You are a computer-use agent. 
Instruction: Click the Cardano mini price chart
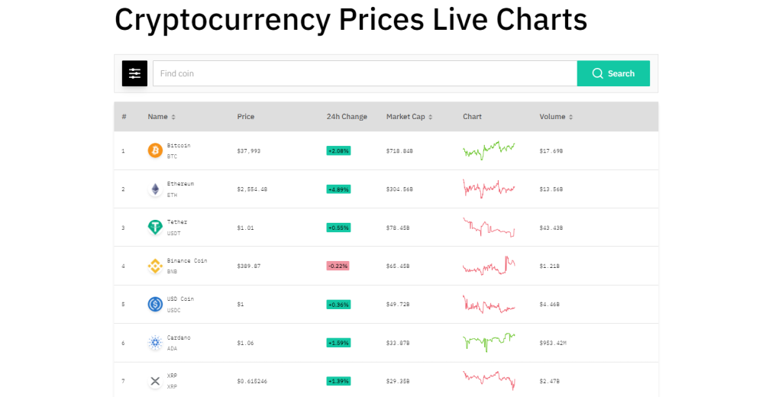click(x=489, y=343)
